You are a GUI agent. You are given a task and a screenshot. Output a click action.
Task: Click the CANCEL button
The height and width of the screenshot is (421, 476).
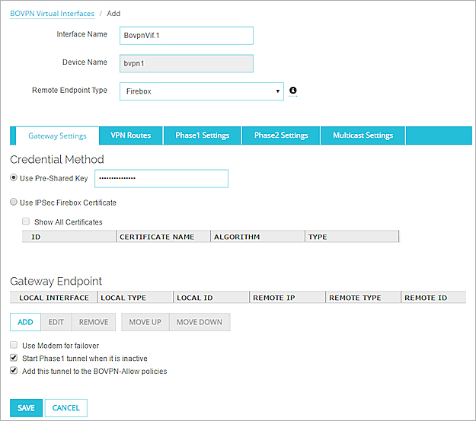66,408
